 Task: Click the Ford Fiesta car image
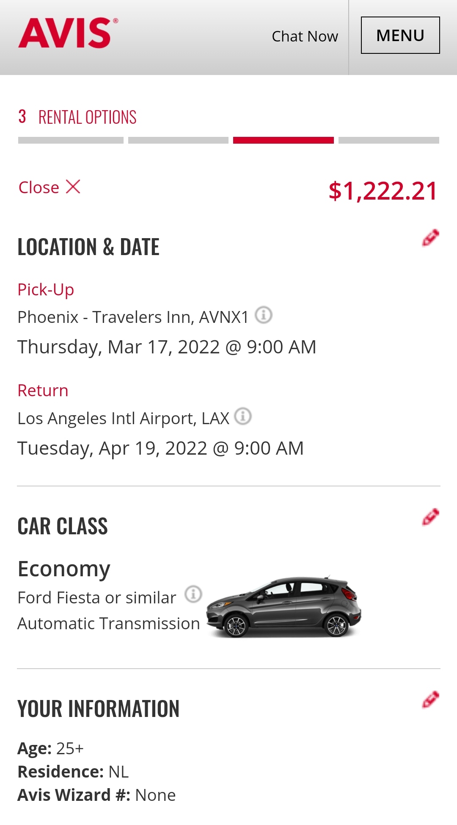[x=284, y=607]
